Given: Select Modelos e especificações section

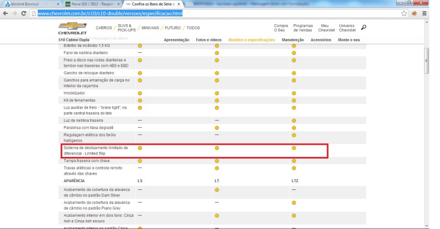Looking at the screenshot, I should click(x=251, y=40).
